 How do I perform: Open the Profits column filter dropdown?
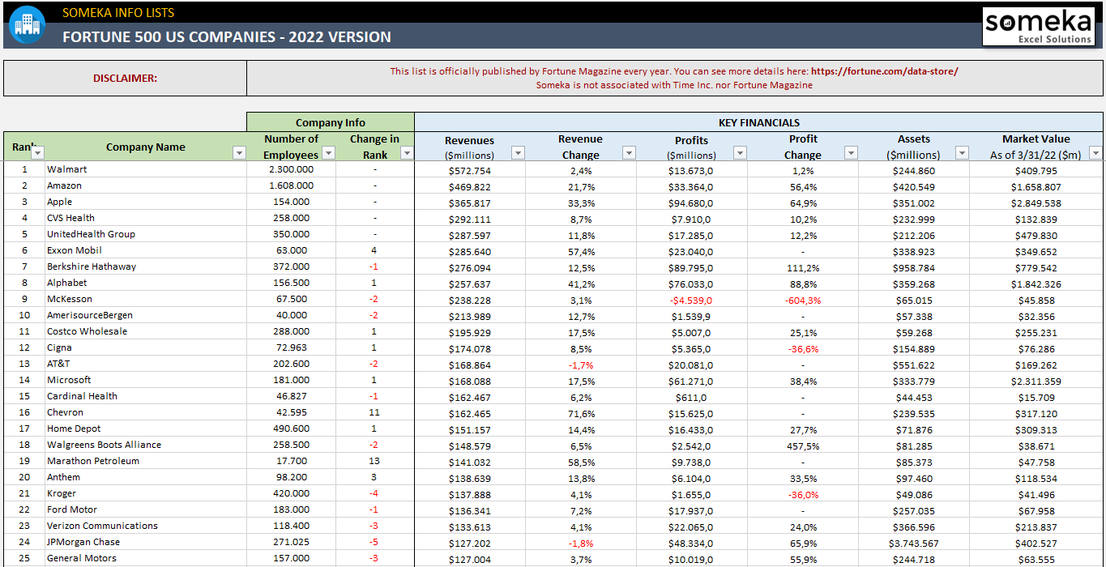tap(740, 152)
